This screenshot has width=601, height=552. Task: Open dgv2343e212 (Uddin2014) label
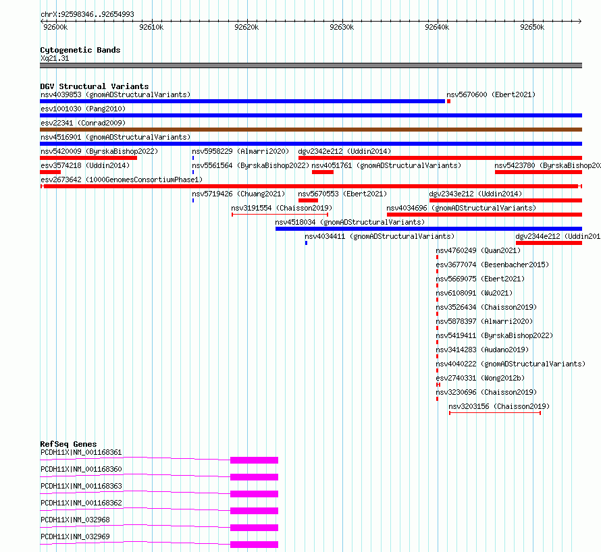click(x=475, y=194)
